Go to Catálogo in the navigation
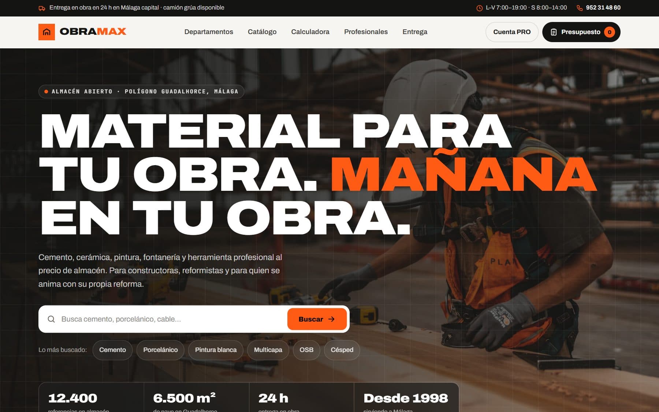659x412 pixels. pyautogui.click(x=262, y=32)
